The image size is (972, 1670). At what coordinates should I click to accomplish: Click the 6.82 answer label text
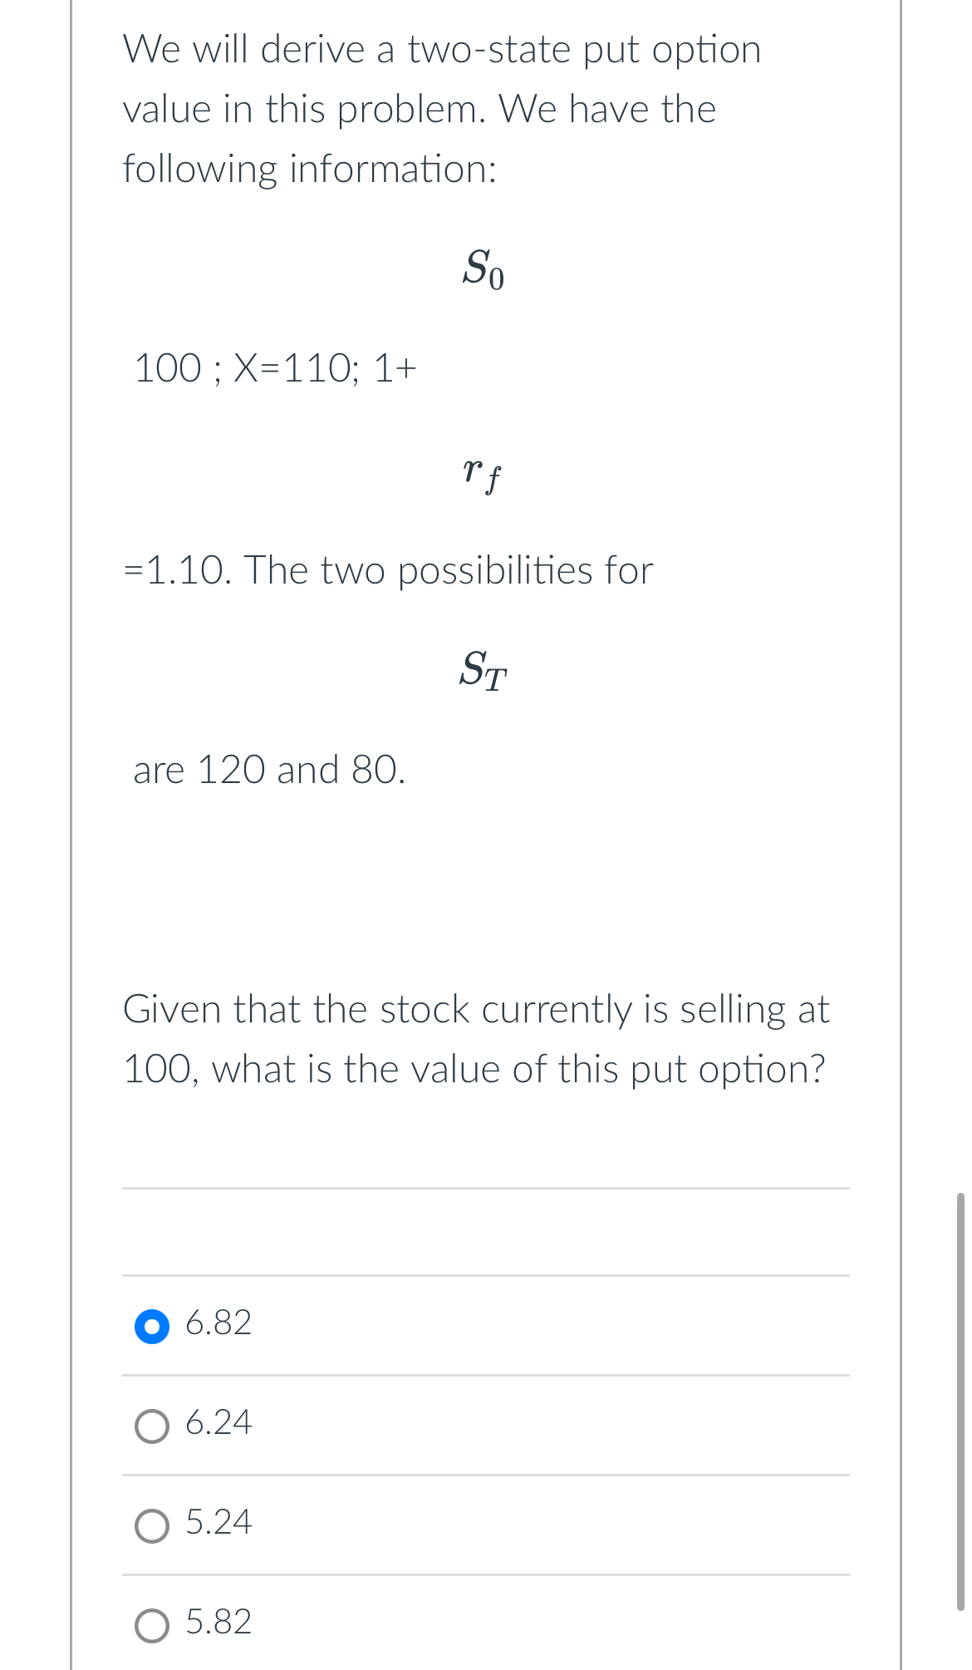pos(218,1325)
